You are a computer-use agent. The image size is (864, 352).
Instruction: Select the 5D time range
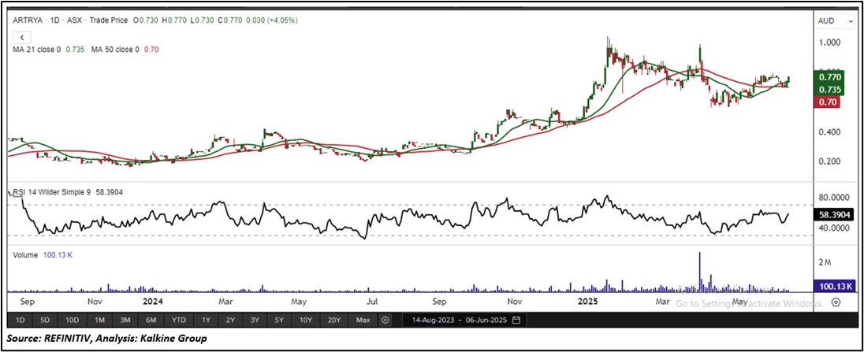45,320
